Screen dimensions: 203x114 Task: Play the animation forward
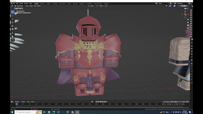pyautogui.click(x=102, y=102)
